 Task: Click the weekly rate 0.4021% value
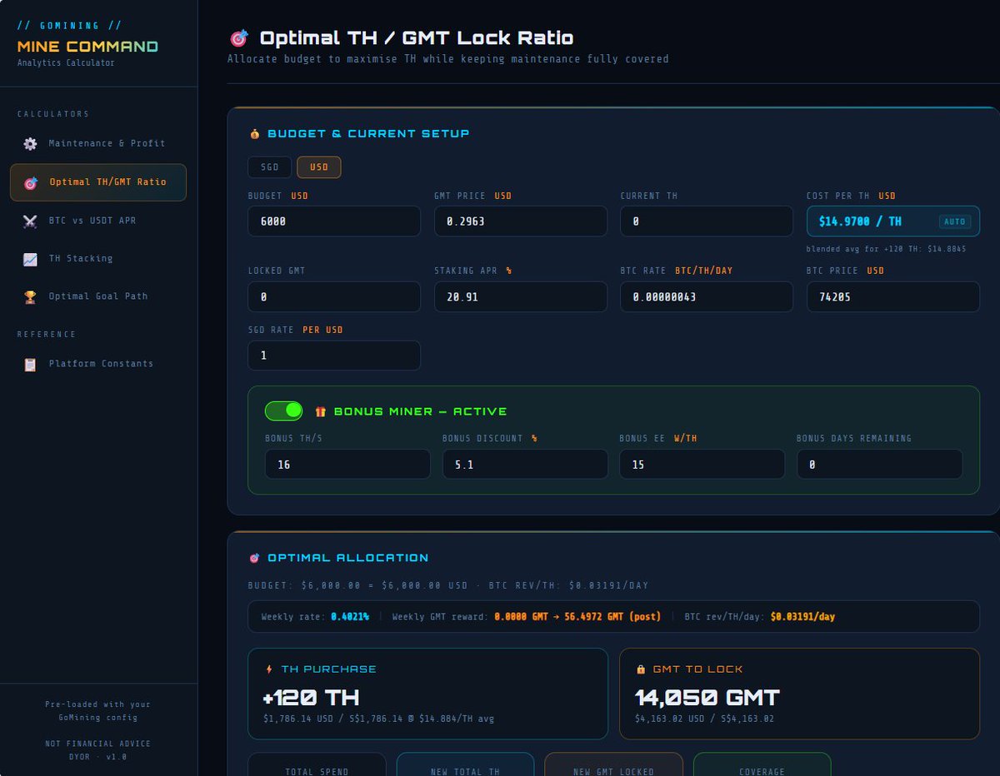coord(350,617)
